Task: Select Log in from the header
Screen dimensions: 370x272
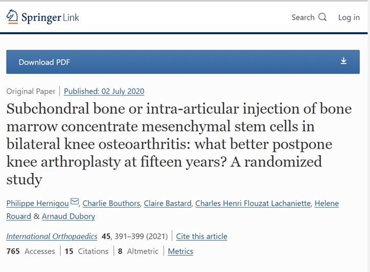Action: click(x=349, y=17)
